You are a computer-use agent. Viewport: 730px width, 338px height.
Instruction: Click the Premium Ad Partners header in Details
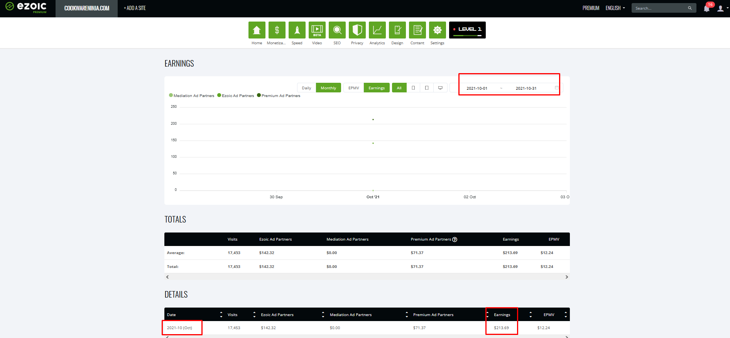point(433,315)
